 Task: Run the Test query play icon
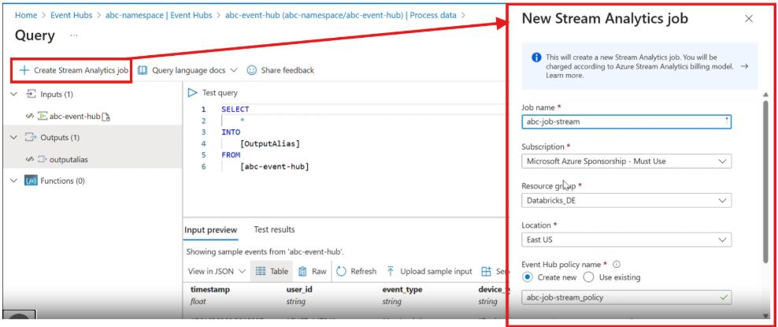[x=193, y=93]
